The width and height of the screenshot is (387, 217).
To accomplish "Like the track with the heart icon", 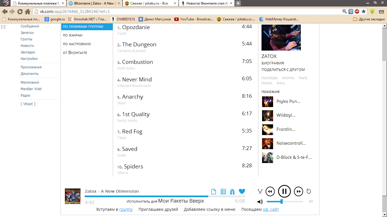I will click(x=242, y=192).
